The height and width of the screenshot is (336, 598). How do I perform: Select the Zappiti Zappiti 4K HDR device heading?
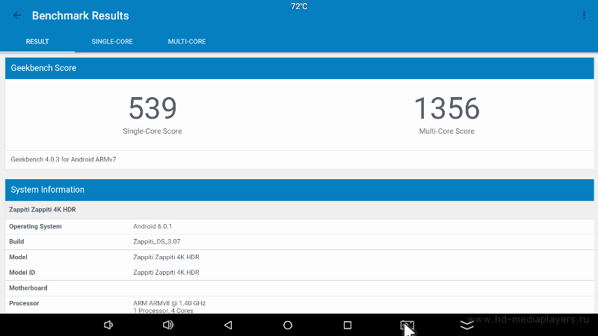tap(43, 210)
